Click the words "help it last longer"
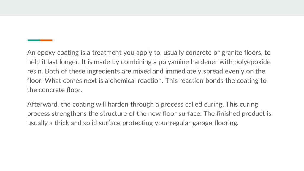 [53, 62]
